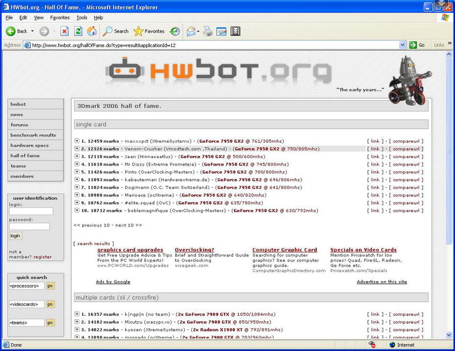Click the Internet Explorer title bar icon
Image resolution: width=455 pixels, height=351 pixels.
click(x=6, y=7)
